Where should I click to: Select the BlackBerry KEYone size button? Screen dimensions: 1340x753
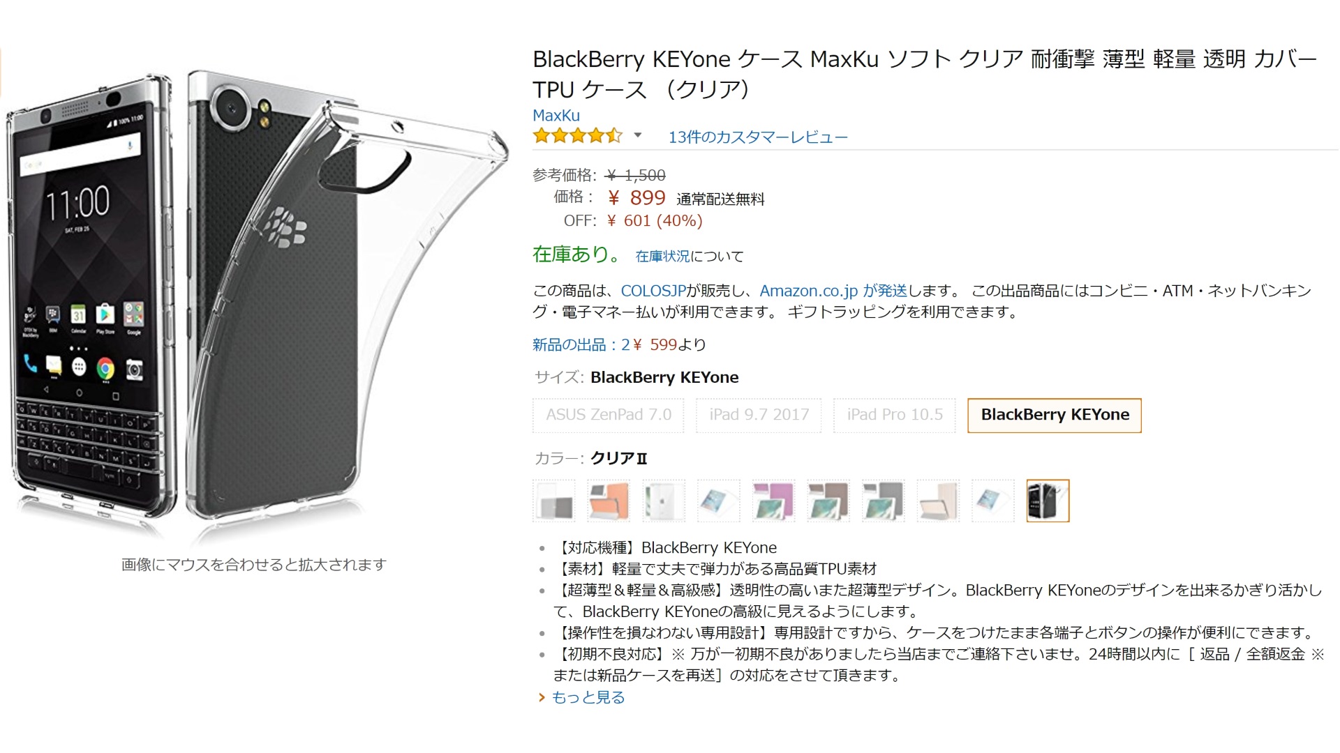(x=1054, y=415)
